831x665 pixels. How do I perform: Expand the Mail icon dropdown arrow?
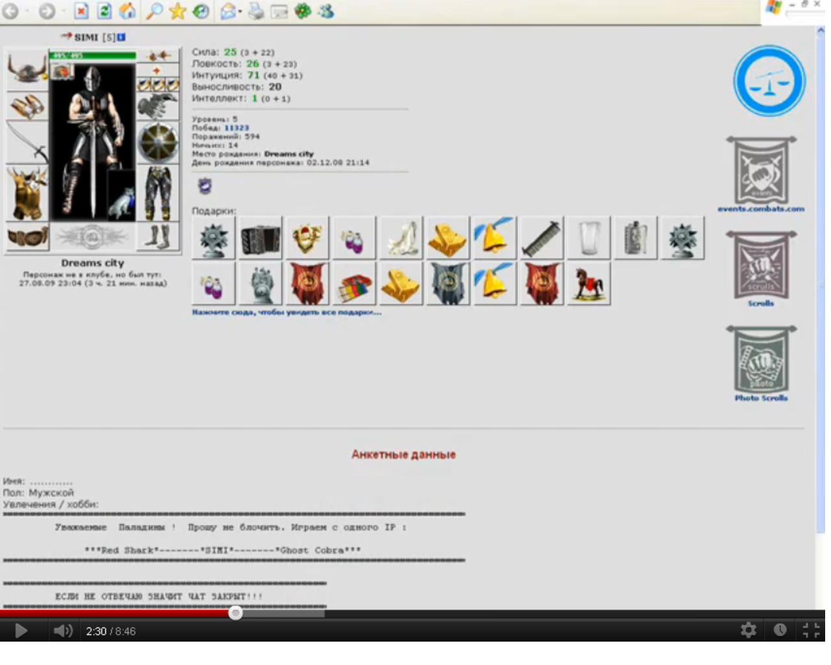(x=240, y=12)
